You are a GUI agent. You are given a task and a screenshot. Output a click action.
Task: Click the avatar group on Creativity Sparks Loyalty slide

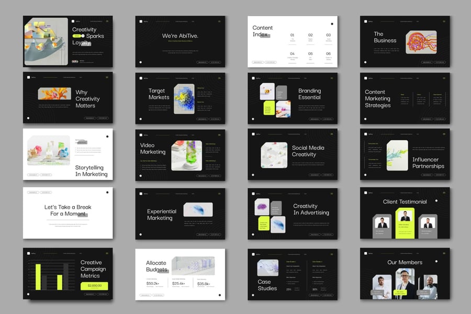75,61
